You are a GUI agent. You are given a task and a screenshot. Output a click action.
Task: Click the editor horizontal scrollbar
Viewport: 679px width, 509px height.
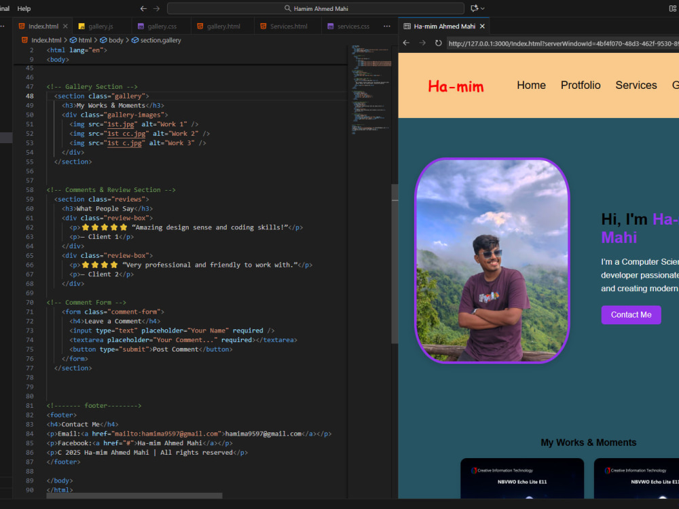point(134,495)
